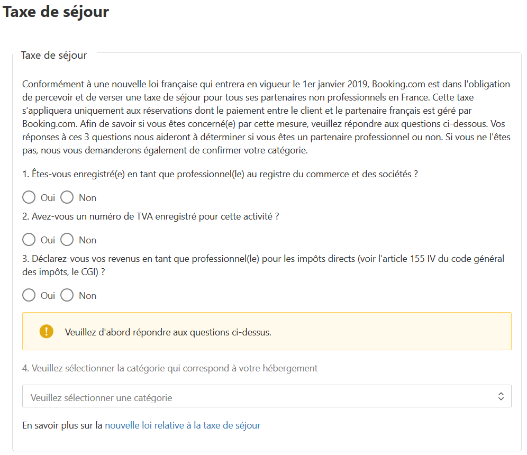The width and height of the screenshot is (527, 455).
Task: Click the 'Veuillez d'abord répondre' warning message
Action: [168, 332]
